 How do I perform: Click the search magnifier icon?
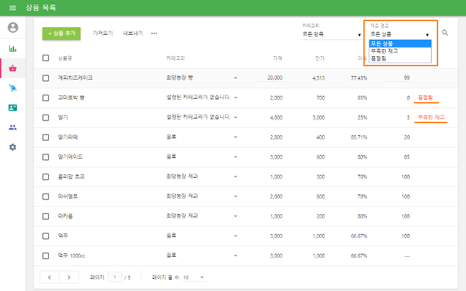445,33
